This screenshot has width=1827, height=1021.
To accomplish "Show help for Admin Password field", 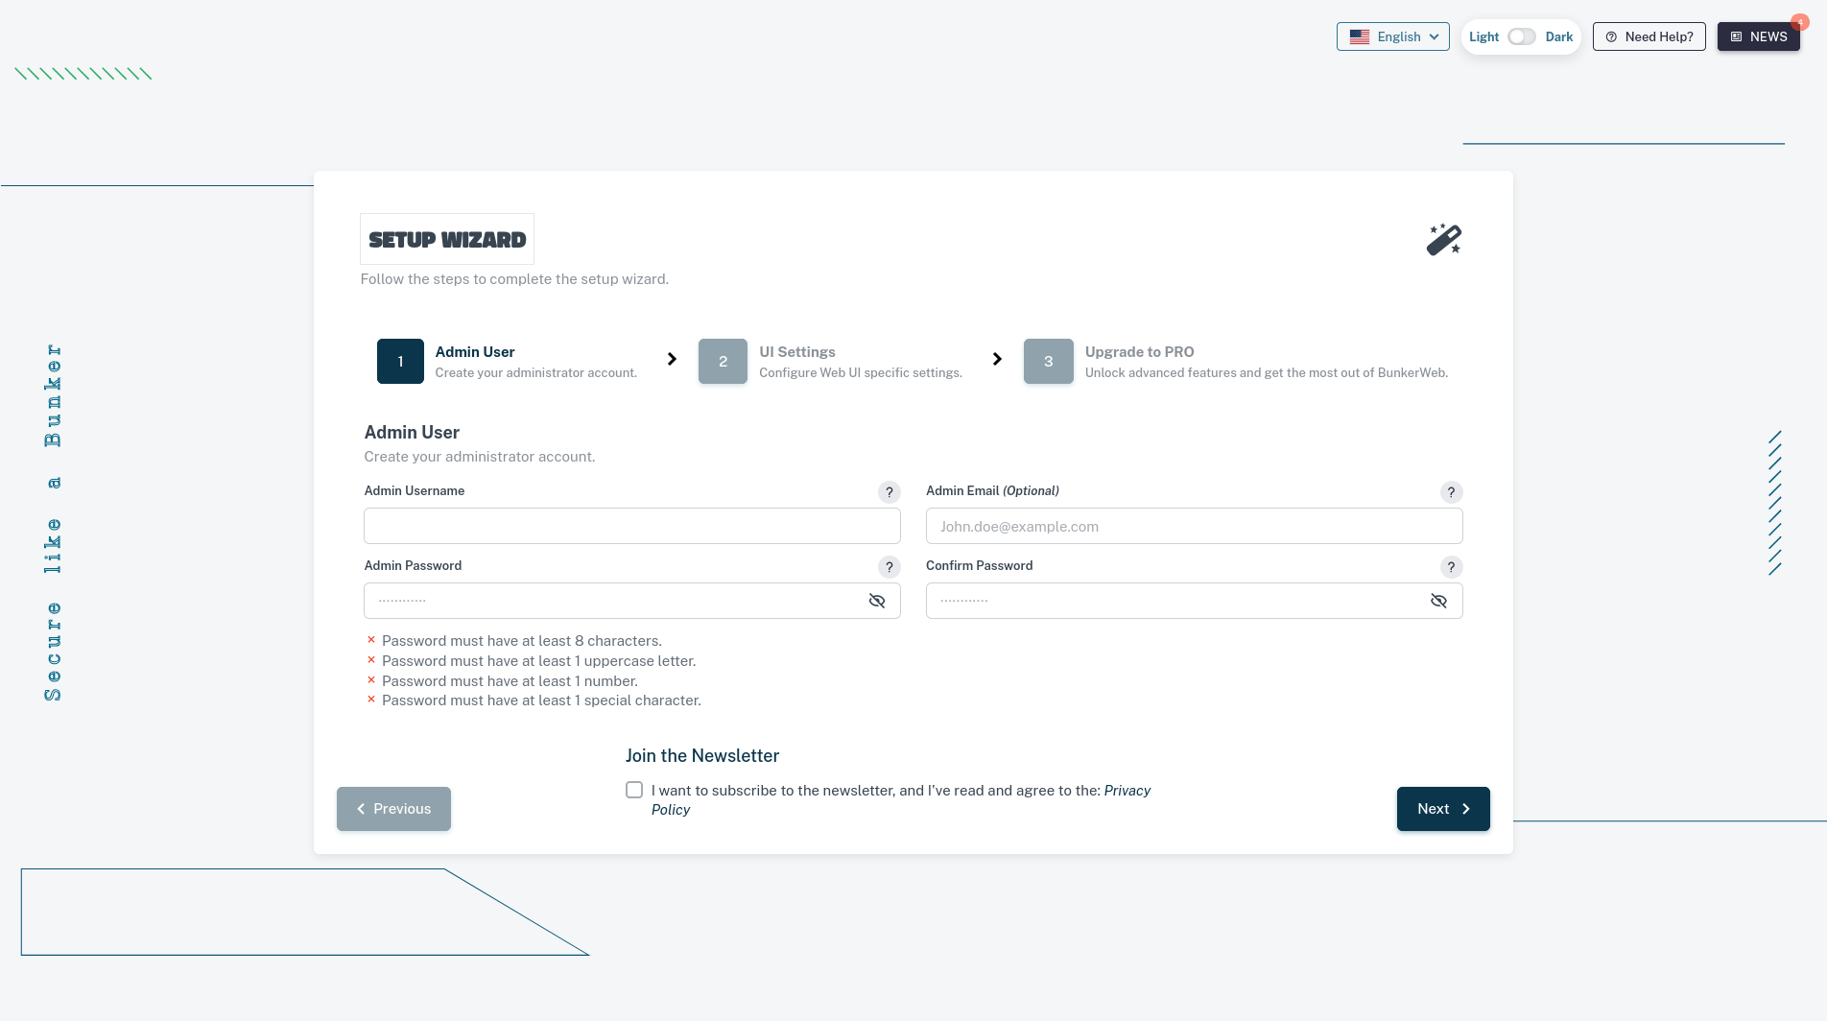I will tap(890, 567).
